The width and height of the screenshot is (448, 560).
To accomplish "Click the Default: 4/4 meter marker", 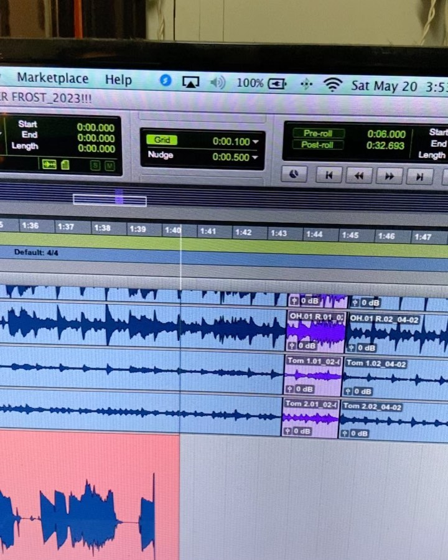I will (36, 252).
